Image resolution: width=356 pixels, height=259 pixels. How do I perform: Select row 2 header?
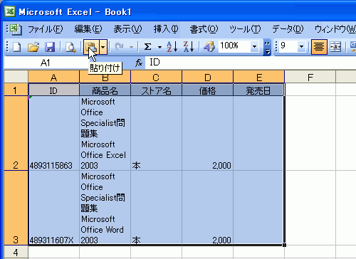pyautogui.click(x=16, y=133)
